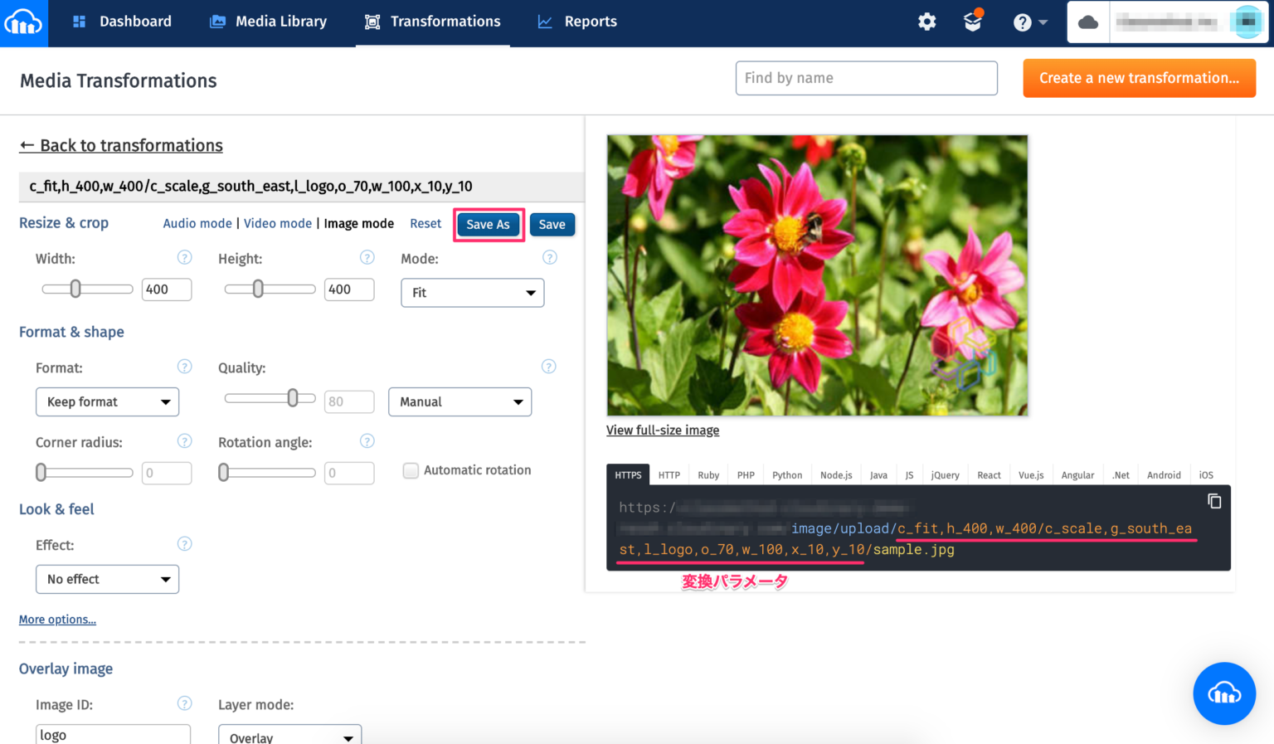The height and width of the screenshot is (744, 1274).
Task: Click the Find by name search field
Action: click(x=866, y=77)
